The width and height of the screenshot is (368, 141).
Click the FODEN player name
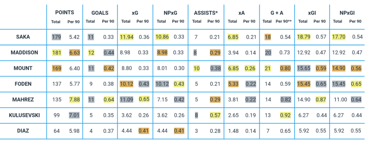tap(23, 84)
